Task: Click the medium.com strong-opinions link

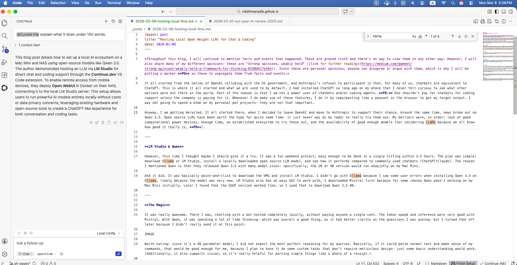Action: click(x=386, y=64)
